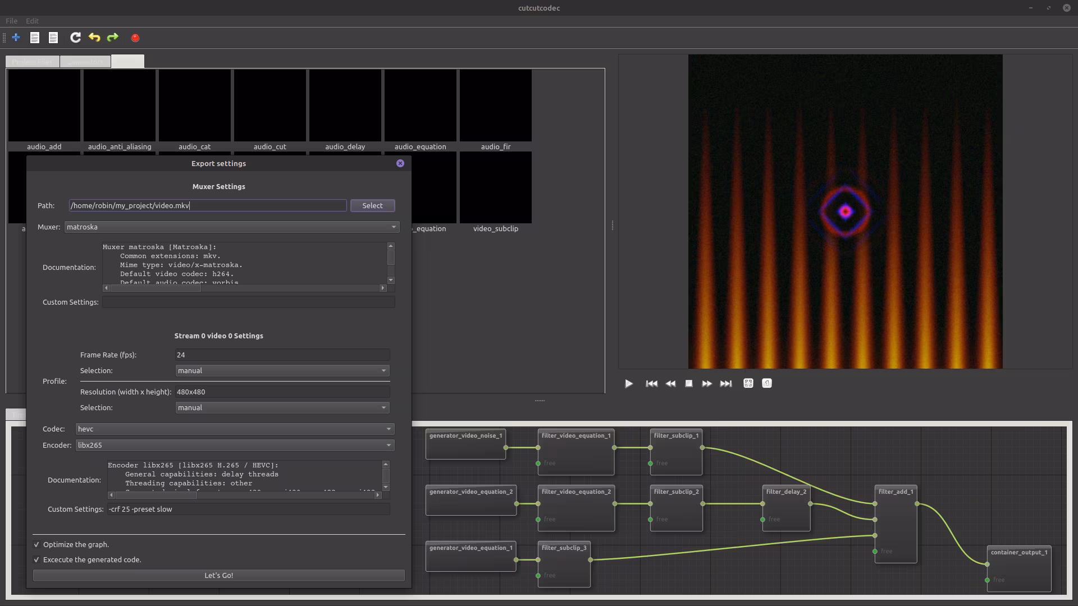Screen dimensions: 1078x606
Task: Click the Frame Rate (fps) field
Action: (x=282, y=355)
